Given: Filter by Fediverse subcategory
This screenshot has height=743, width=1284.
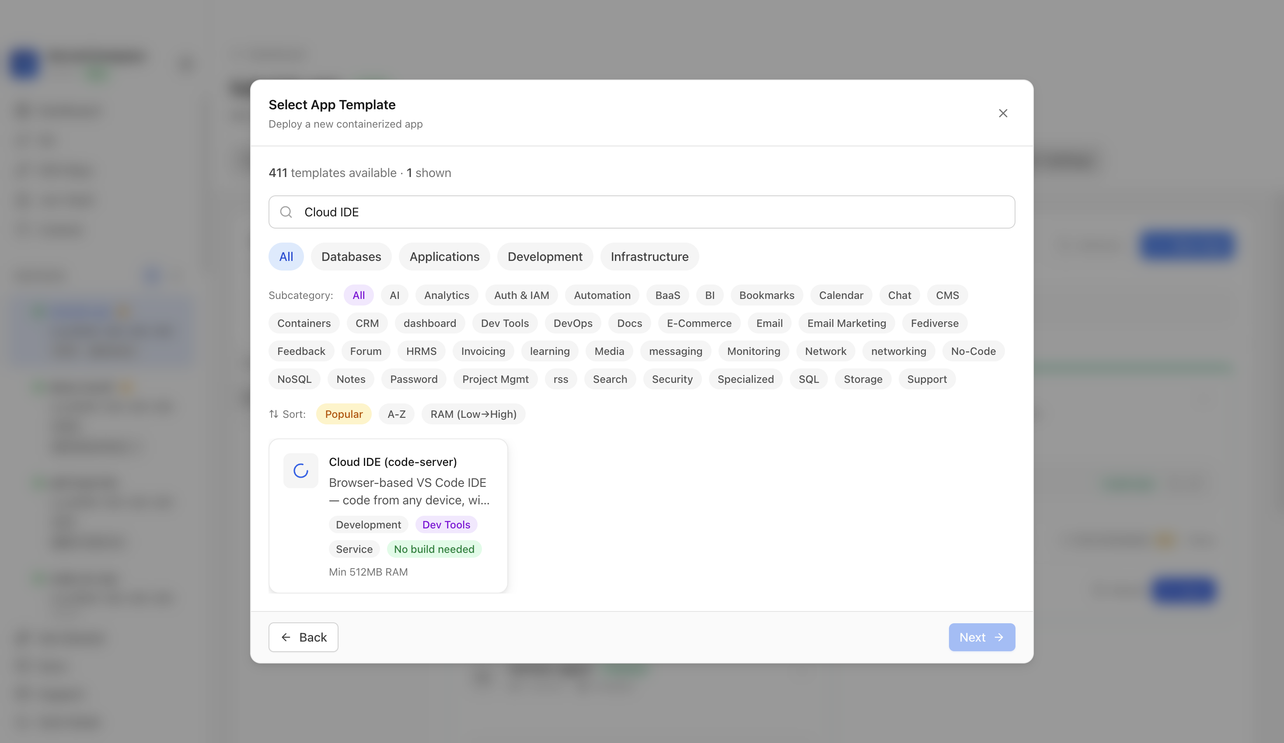Looking at the screenshot, I should pos(935,323).
